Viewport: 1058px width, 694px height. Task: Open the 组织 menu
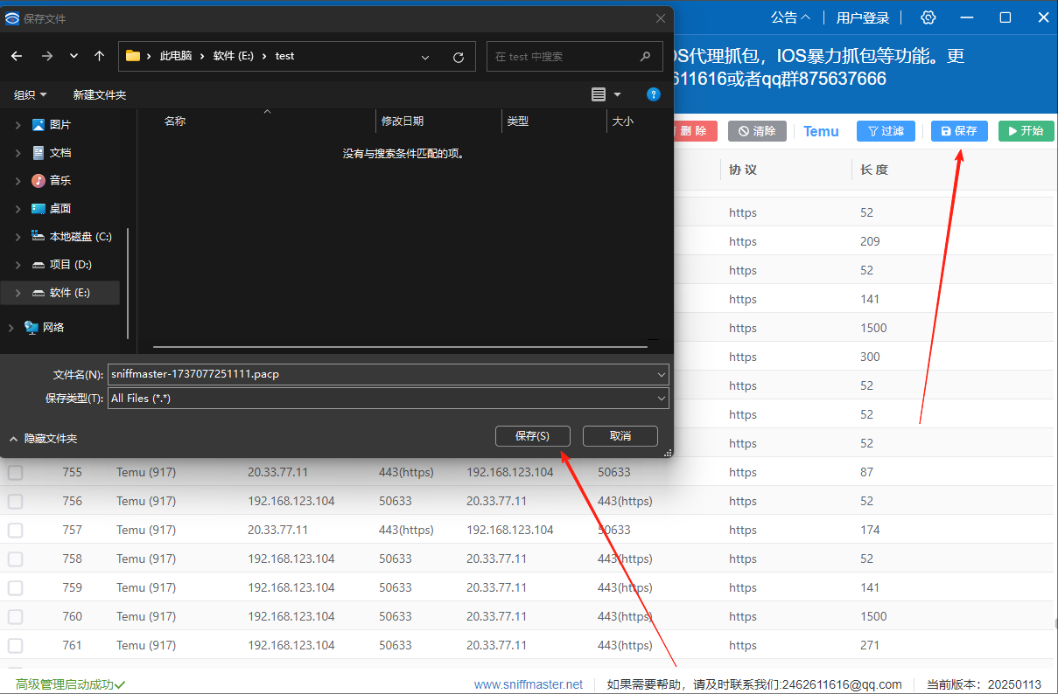click(31, 94)
